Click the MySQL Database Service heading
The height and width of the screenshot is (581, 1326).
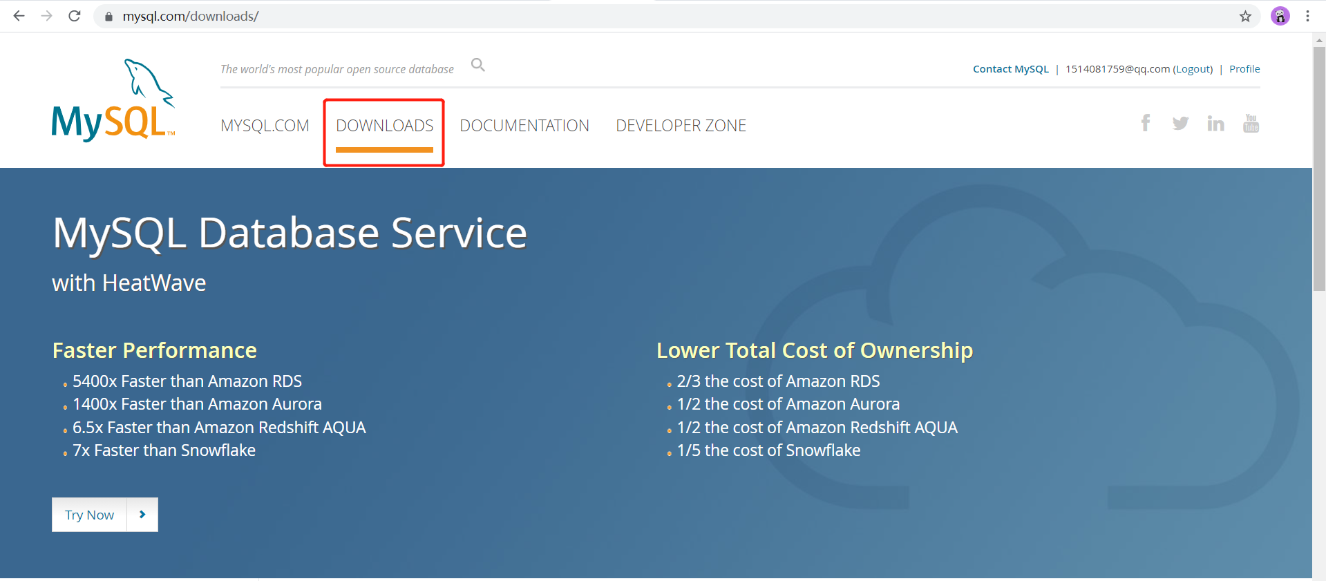pyautogui.click(x=290, y=233)
